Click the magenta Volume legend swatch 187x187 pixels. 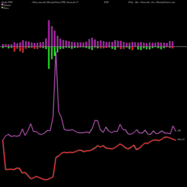[2, 5]
